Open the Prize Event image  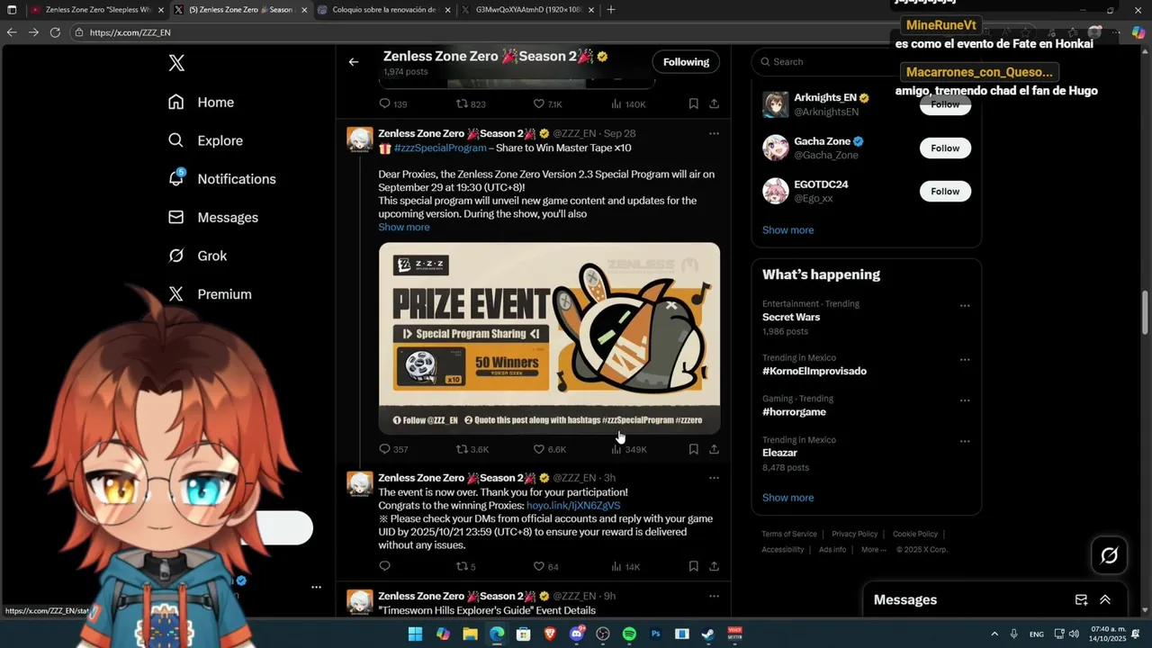[x=549, y=338]
